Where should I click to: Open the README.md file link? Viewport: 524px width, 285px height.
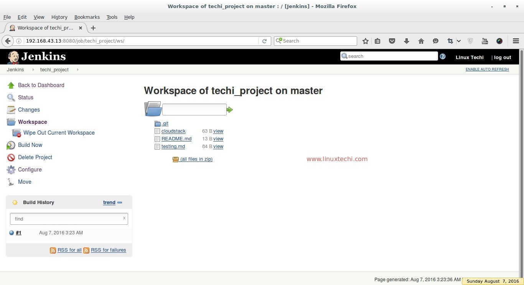point(176,139)
